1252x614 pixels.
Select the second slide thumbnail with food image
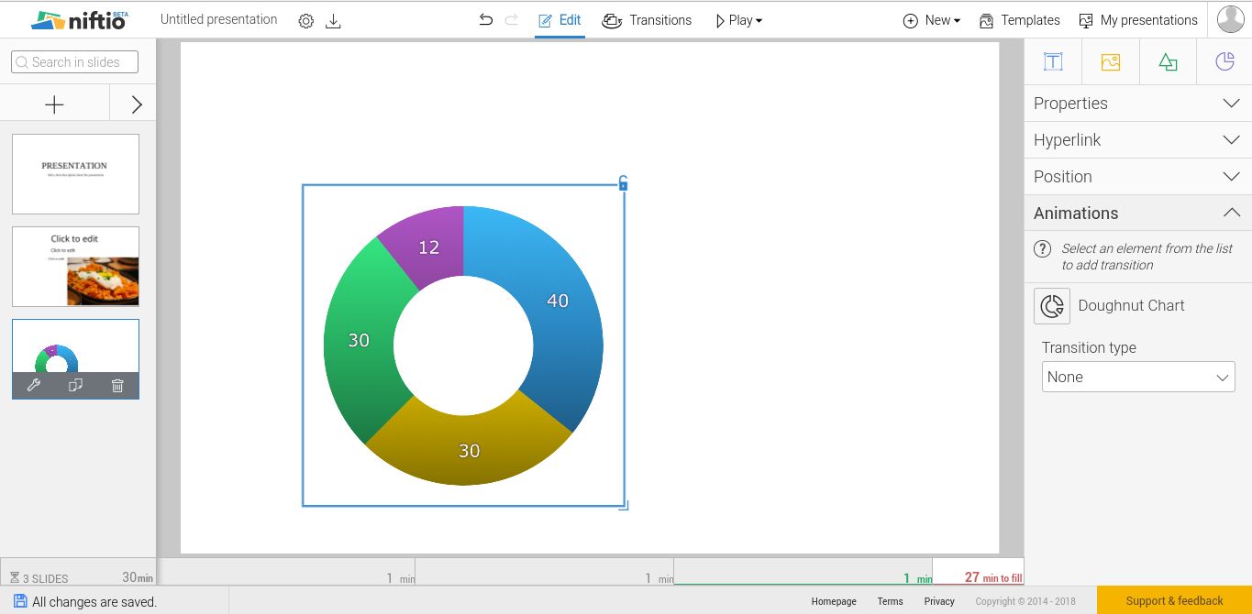(75, 267)
